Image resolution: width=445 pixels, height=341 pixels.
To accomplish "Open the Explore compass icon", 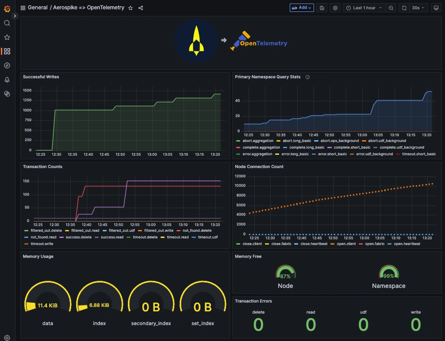I will pyautogui.click(x=7, y=65).
